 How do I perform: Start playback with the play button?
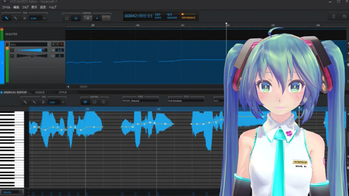tap(97, 18)
